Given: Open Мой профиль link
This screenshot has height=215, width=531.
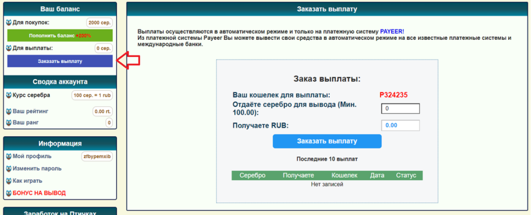Looking at the screenshot, I should [x=32, y=156].
